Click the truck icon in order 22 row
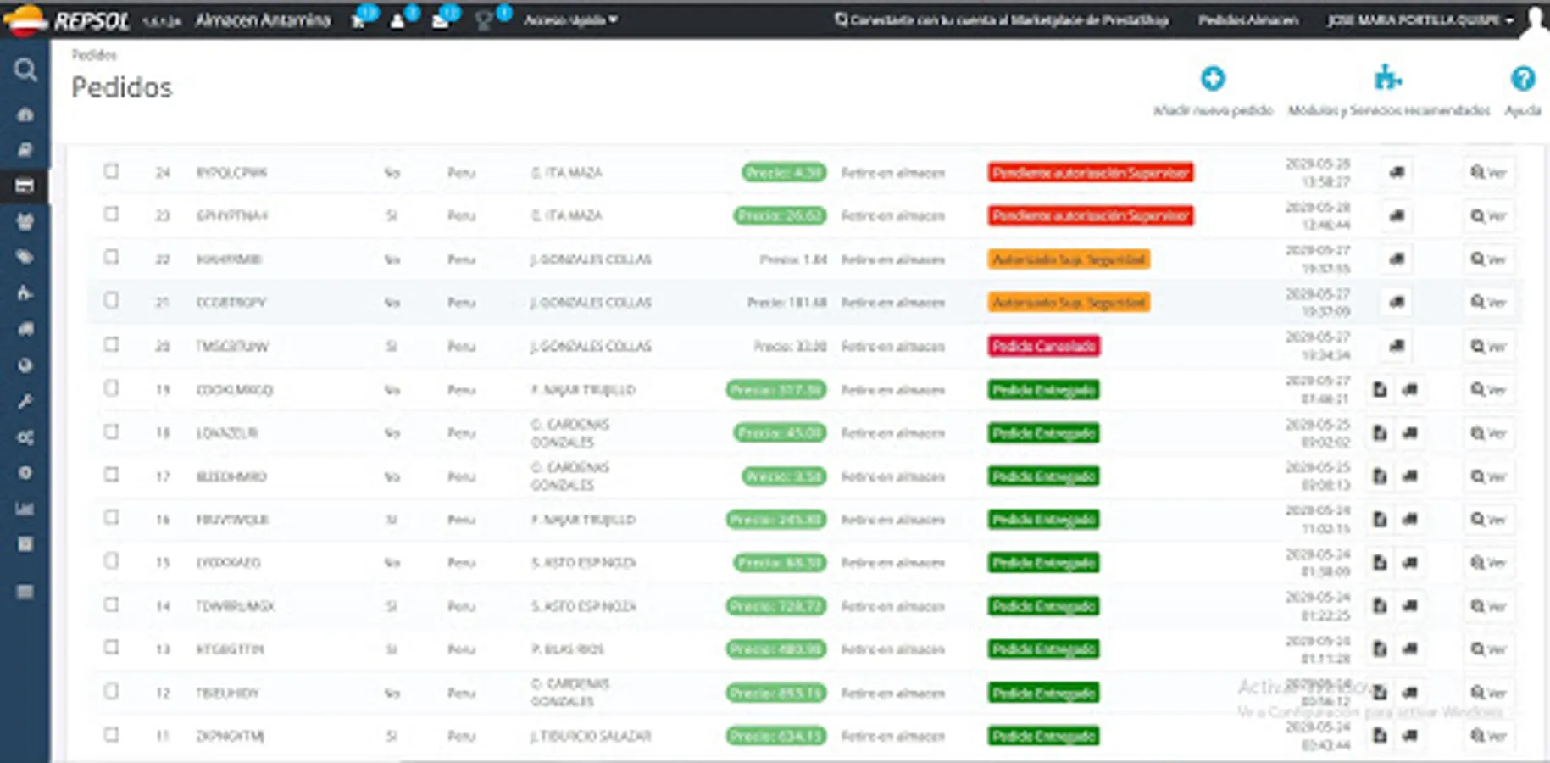The height and width of the screenshot is (763, 1550). pos(1397,259)
